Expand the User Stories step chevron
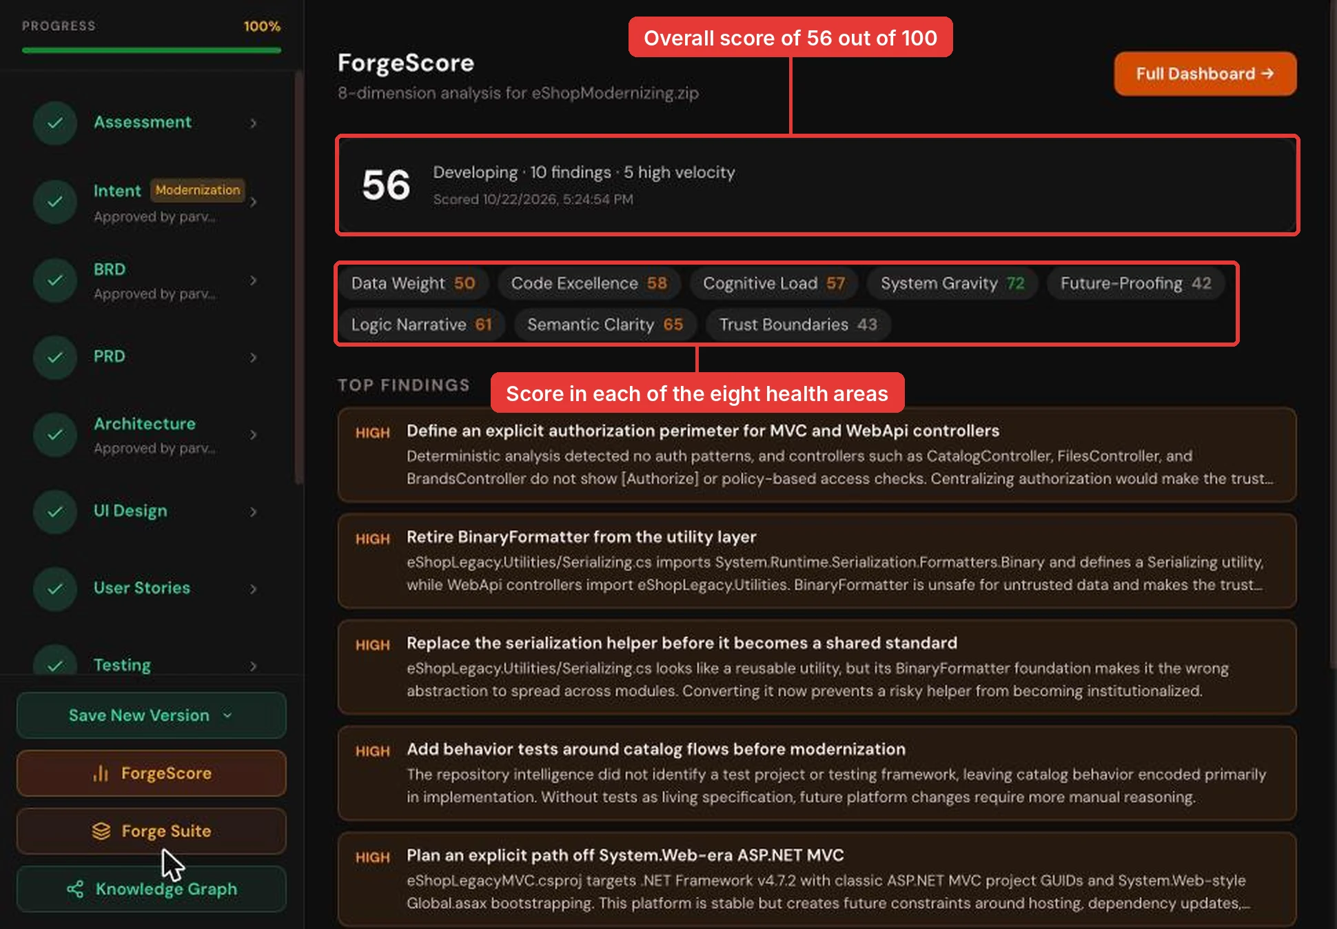 [x=254, y=589]
